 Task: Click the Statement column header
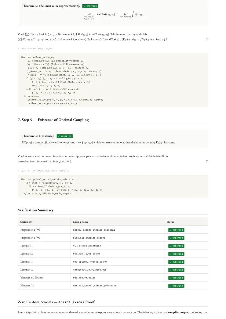pos(26,222)
